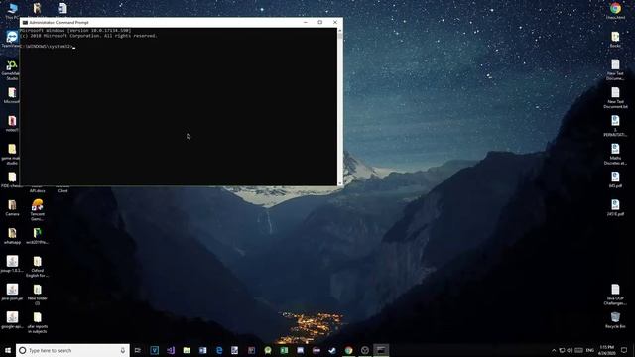Maximize the Command Prompt window
This screenshot has height=357, width=635.
(319, 22)
